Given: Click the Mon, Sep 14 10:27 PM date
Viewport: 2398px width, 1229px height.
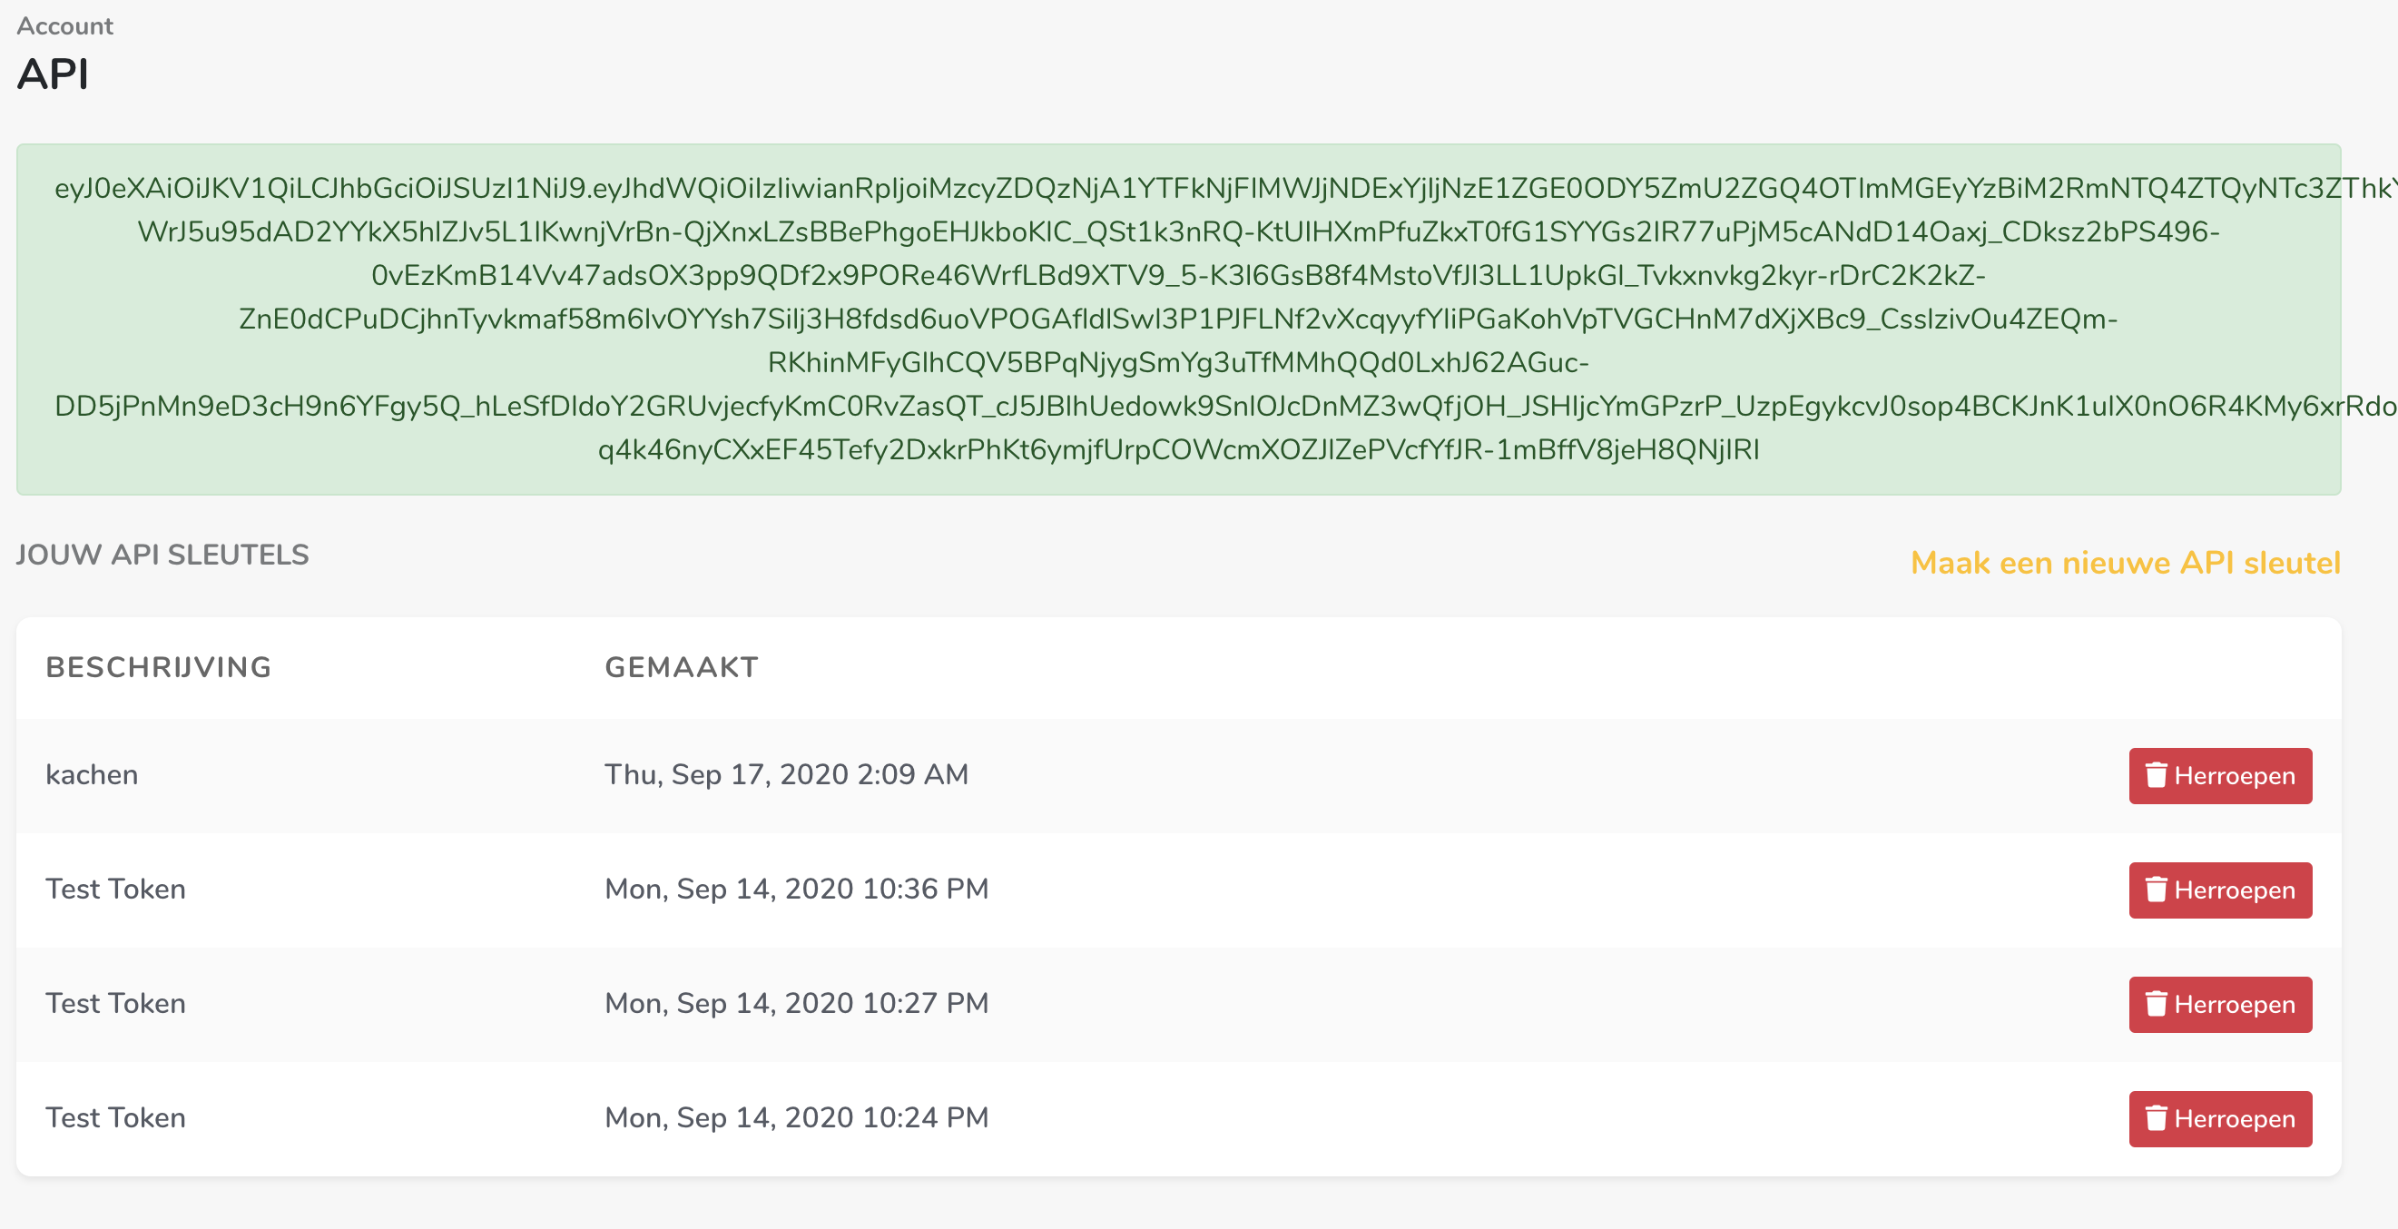Looking at the screenshot, I should coord(796,1004).
